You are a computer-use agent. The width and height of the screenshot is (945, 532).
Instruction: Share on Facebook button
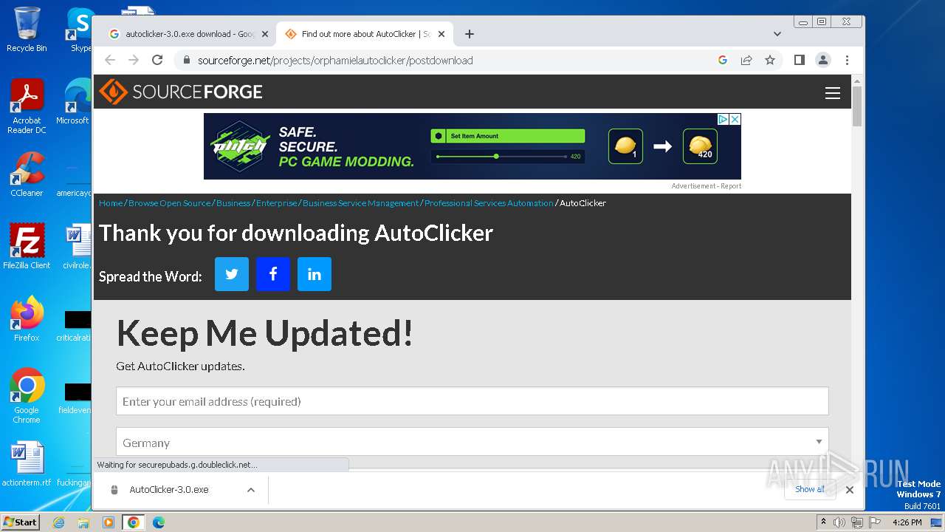pos(273,274)
